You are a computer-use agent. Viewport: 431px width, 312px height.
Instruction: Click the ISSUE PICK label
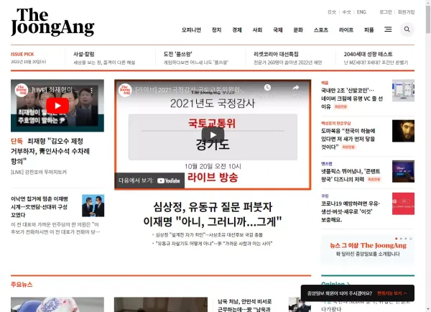click(x=22, y=54)
